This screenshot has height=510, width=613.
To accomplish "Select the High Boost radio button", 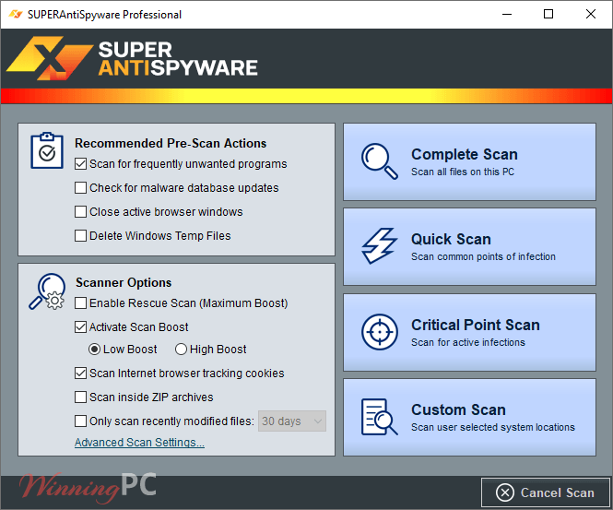I will tap(181, 350).
